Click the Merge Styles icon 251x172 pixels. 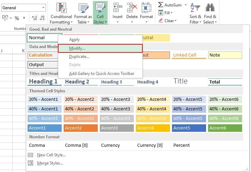30,163
